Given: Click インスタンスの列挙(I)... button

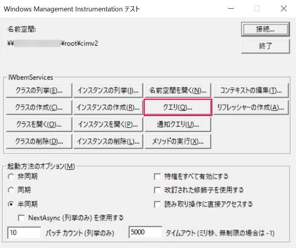Looking at the screenshot, I should 108,91.
